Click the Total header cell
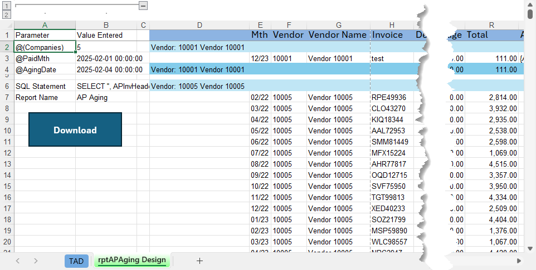The image size is (536, 270). point(491,35)
